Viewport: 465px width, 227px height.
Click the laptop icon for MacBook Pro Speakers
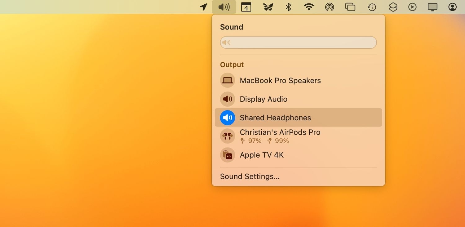pos(228,80)
